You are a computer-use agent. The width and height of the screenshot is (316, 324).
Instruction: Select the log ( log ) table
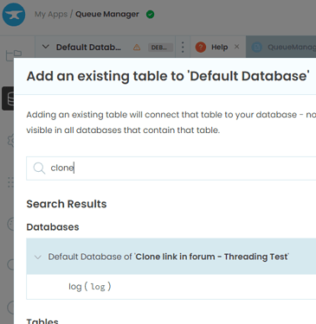[171, 287]
